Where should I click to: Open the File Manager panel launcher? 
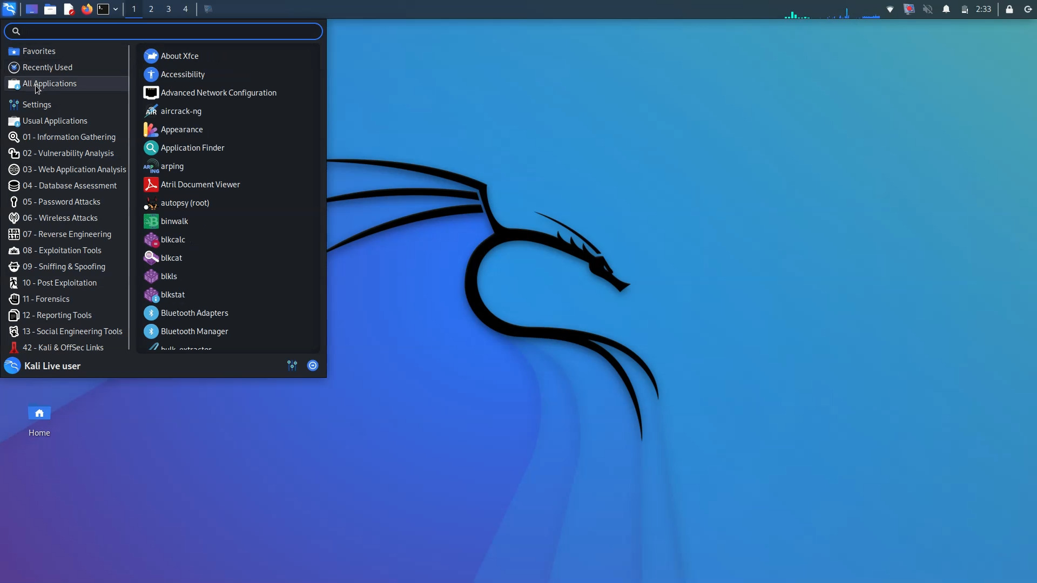tap(50, 9)
